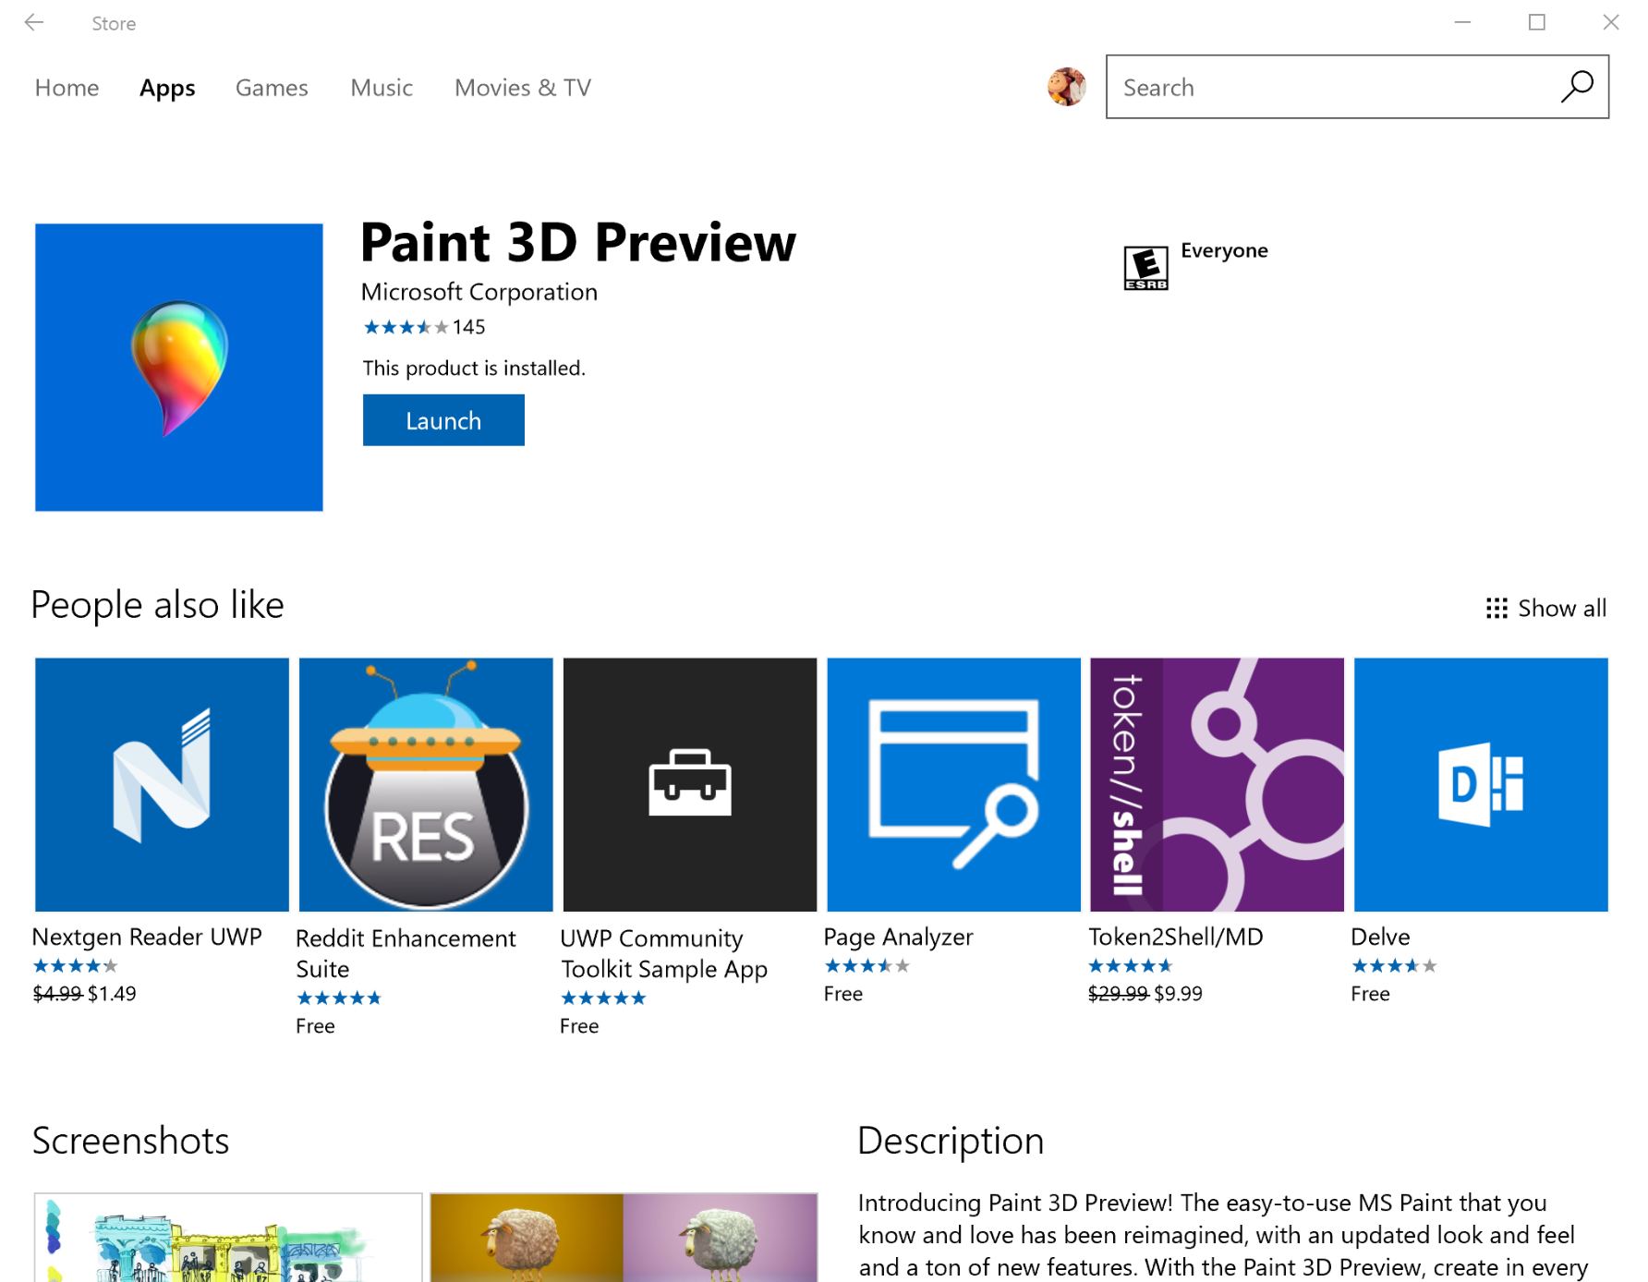
Task: Click the Page Analyzer star rating
Action: pos(866,966)
